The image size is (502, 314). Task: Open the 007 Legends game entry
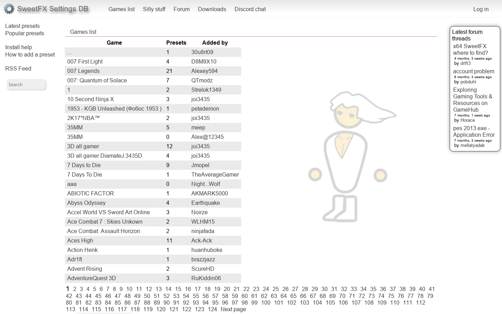click(x=83, y=71)
